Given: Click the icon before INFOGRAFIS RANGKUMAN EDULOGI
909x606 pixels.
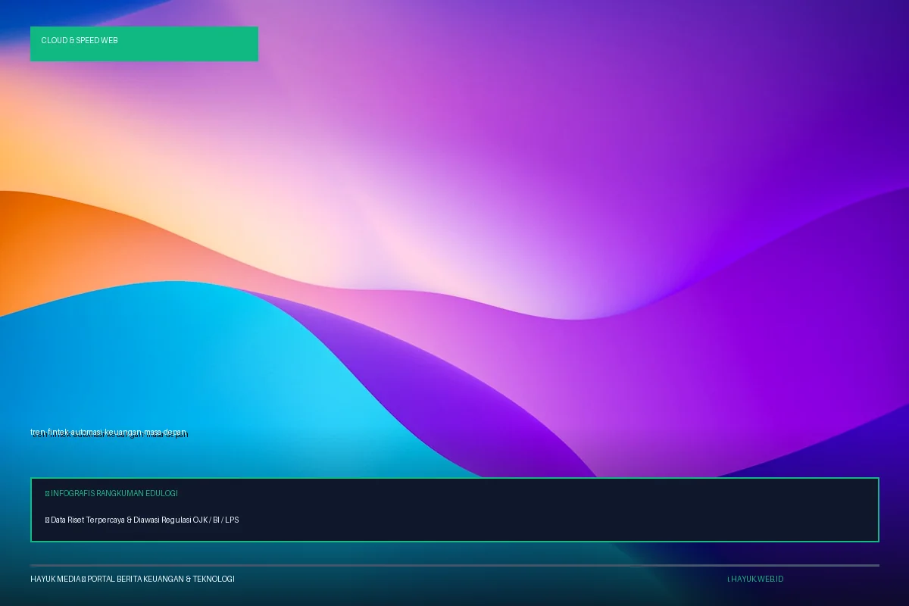Looking at the screenshot, I should [47, 493].
